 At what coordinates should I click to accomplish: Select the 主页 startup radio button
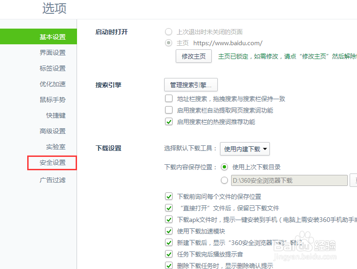pyautogui.click(x=168, y=43)
